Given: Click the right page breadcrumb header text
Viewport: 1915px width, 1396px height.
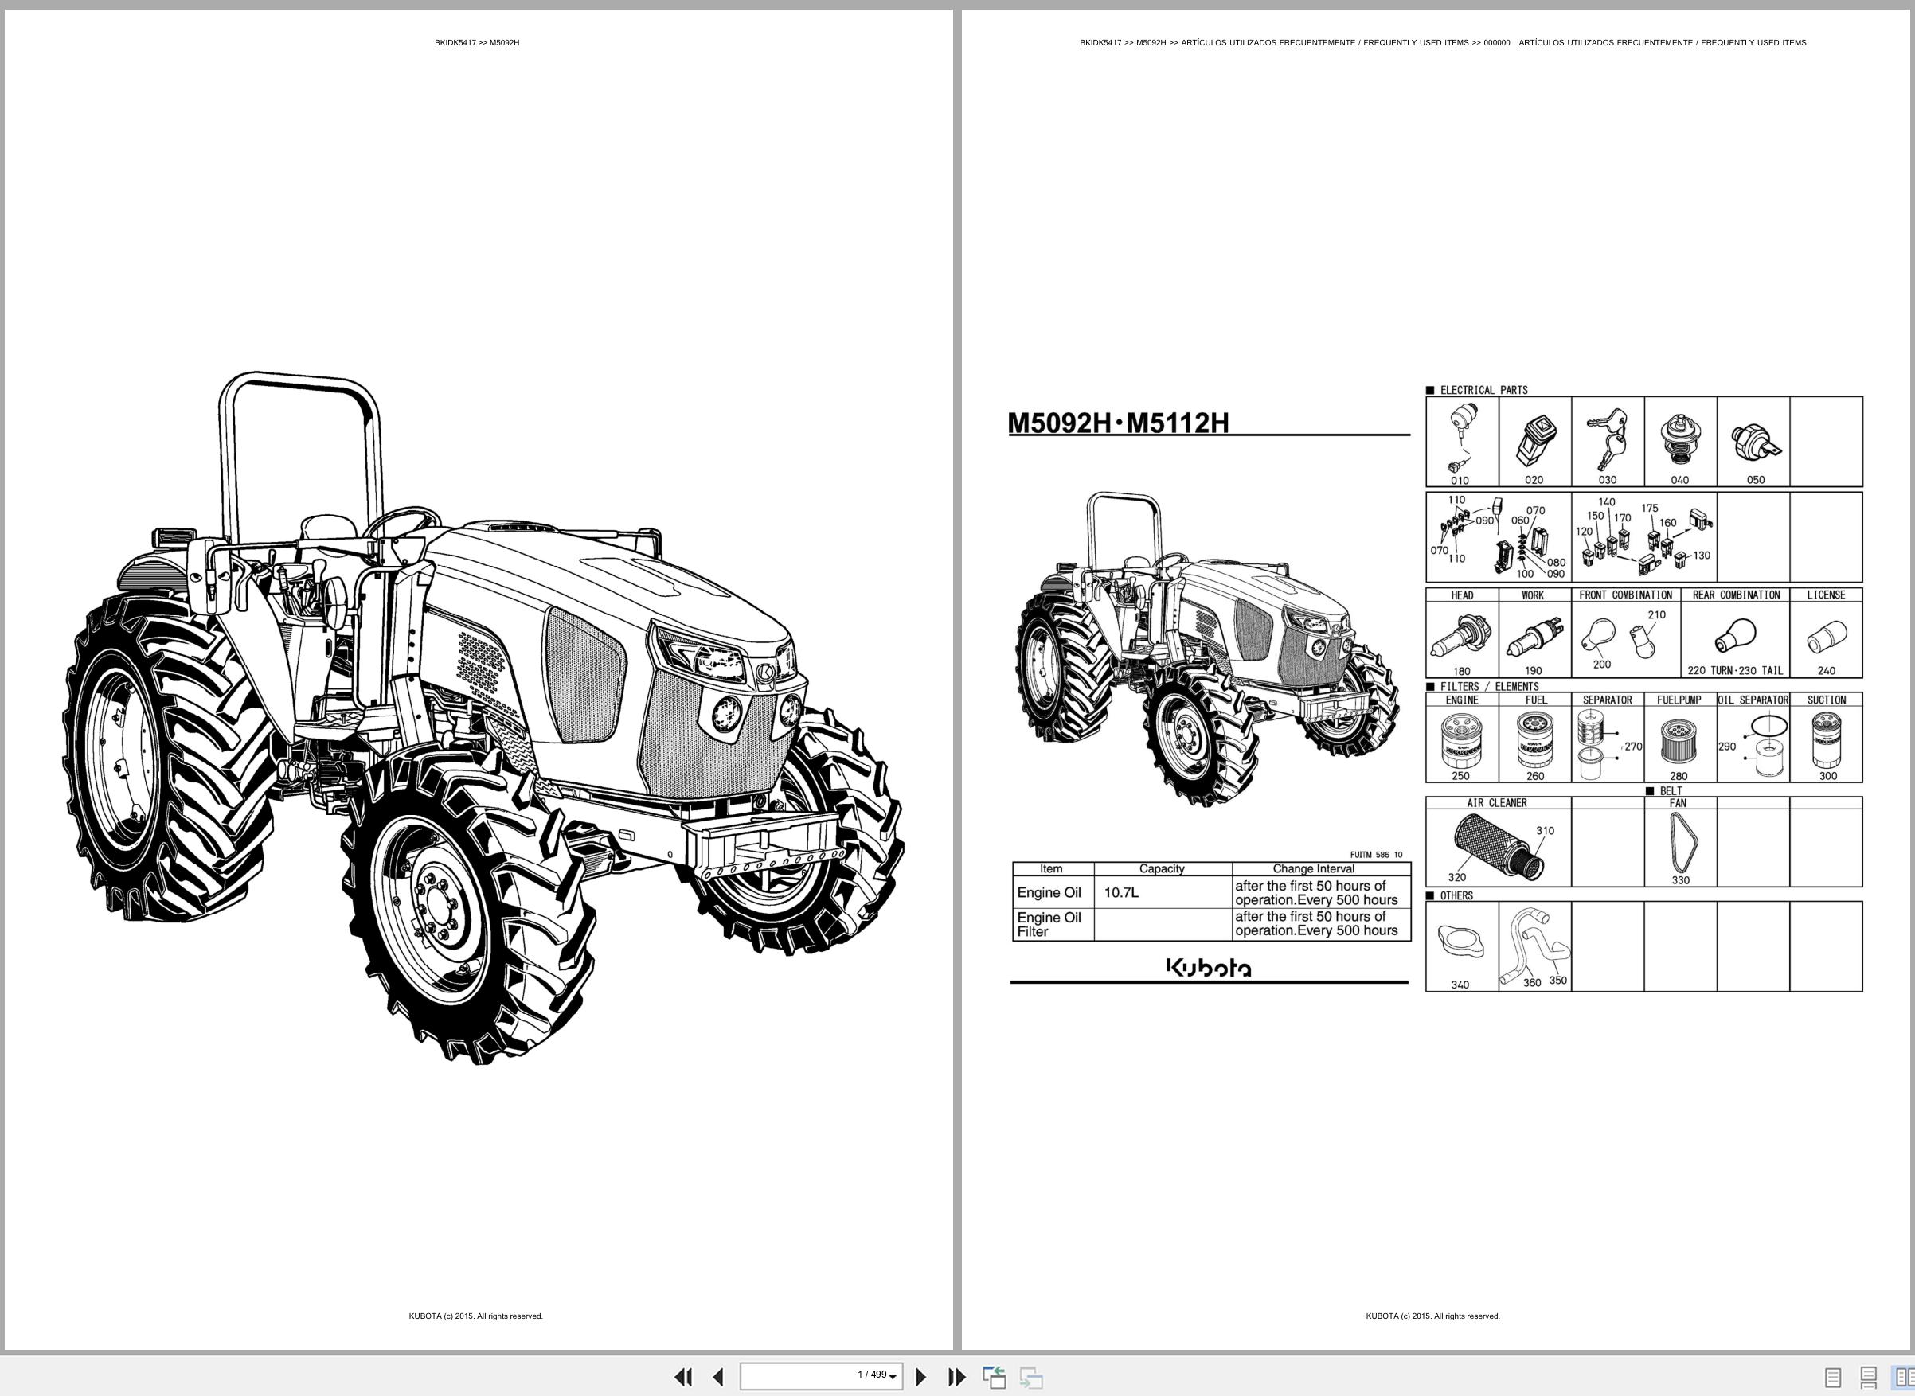Looking at the screenshot, I should [x=1442, y=43].
